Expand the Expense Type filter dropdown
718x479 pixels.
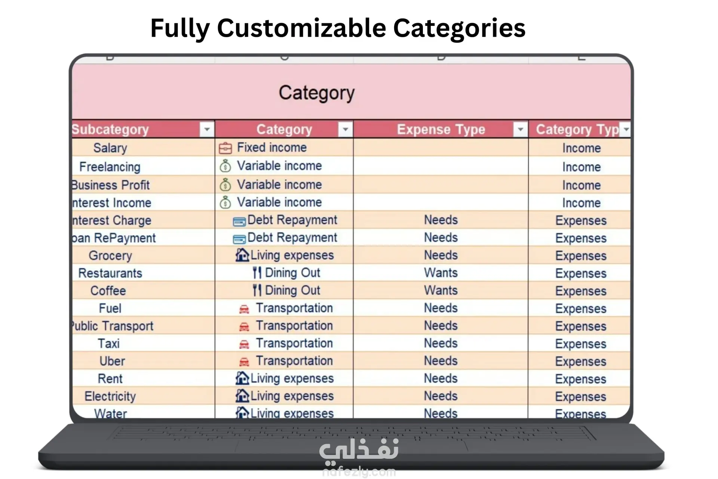520,129
